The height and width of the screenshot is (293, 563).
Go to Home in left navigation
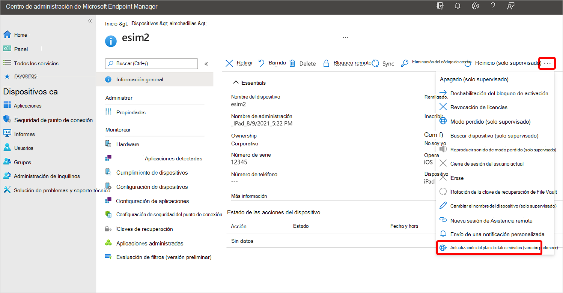pyautogui.click(x=21, y=35)
